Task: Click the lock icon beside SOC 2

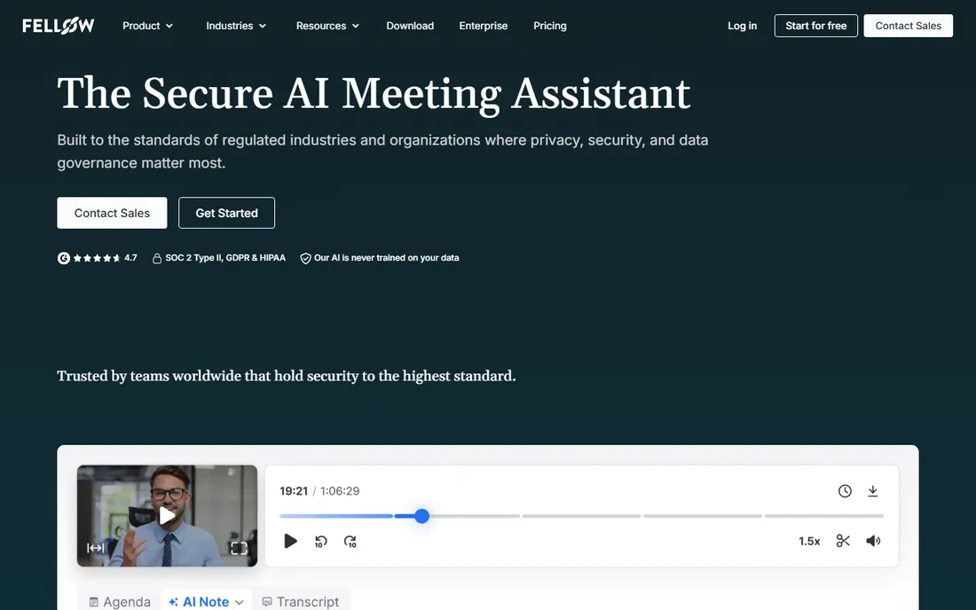Action: (x=157, y=258)
